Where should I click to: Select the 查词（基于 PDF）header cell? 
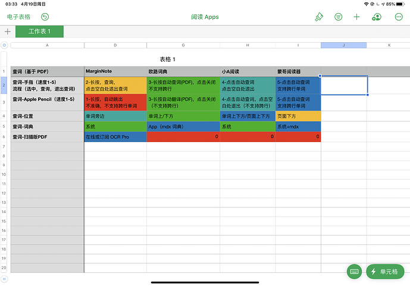coord(48,71)
